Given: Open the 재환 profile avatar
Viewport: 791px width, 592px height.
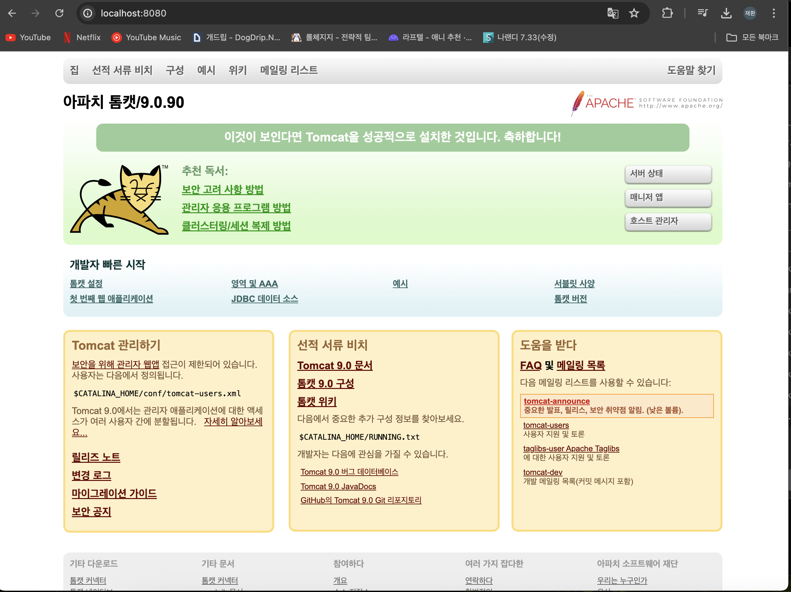Looking at the screenshot, I should [x=750, y=13].
